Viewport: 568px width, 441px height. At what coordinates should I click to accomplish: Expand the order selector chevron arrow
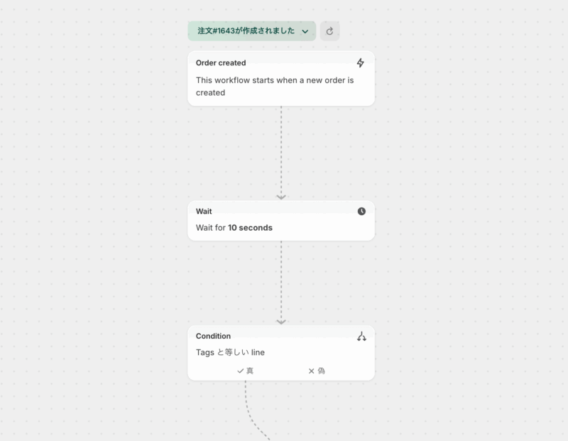point(305,31)
